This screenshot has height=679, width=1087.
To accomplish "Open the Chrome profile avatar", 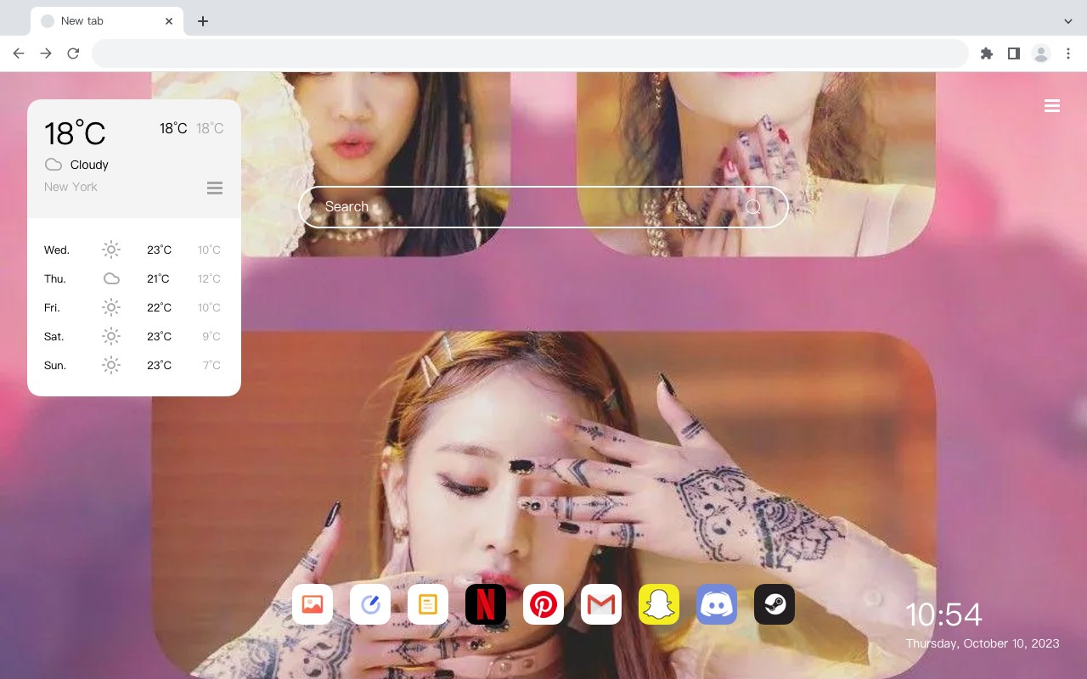I will pyautogui.click(x=1041, y=53).
